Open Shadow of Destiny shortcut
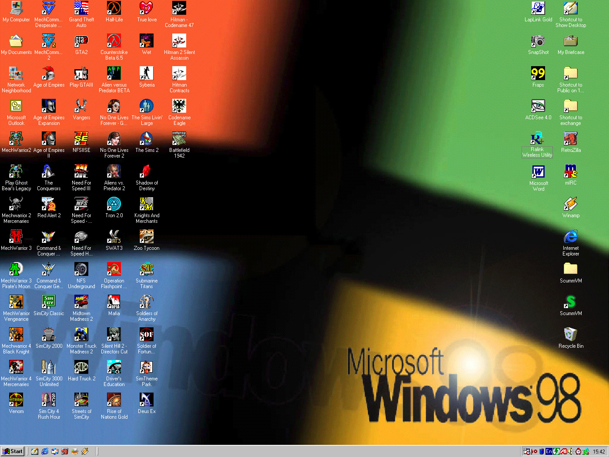 (x=147, y=178)
